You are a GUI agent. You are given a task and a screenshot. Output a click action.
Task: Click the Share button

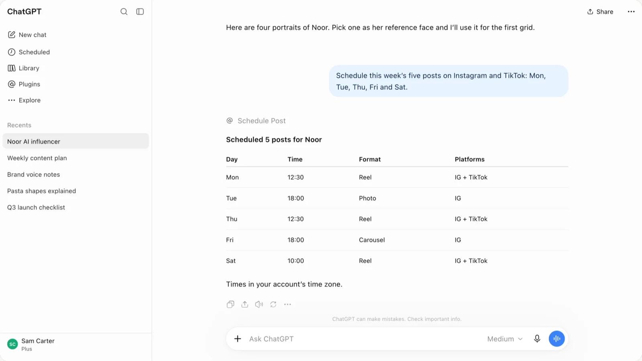600,12
